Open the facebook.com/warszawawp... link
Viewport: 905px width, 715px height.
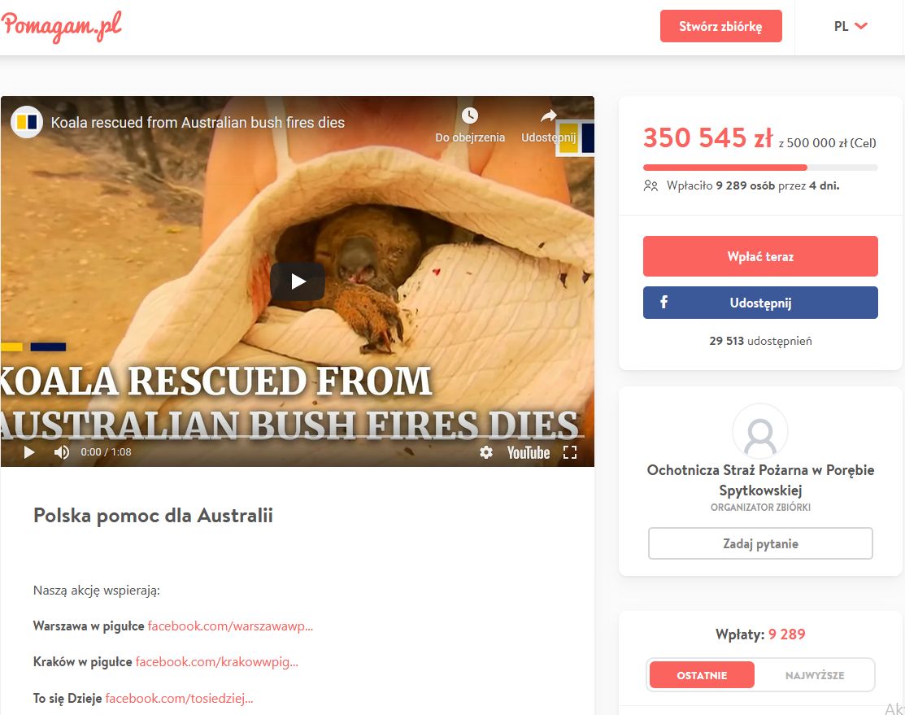point(230,626)
